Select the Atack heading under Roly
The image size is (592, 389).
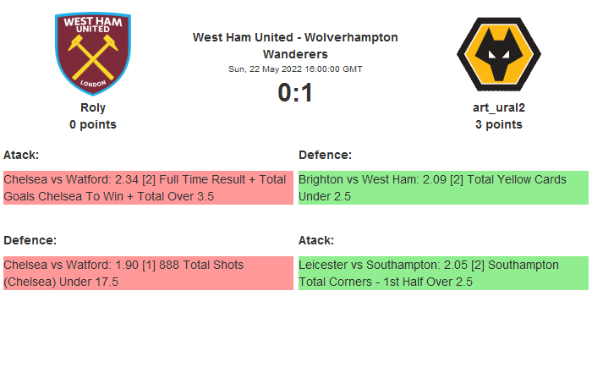21,155
